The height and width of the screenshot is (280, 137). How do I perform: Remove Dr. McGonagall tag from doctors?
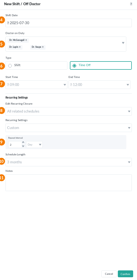click(x=26, y=40)
